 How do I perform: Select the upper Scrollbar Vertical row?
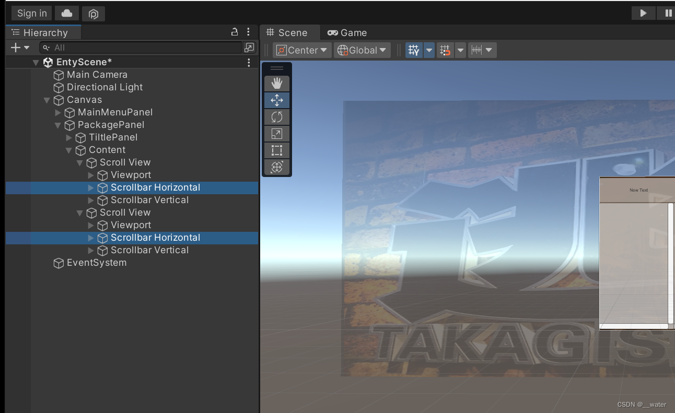click(x=132, y=200)
